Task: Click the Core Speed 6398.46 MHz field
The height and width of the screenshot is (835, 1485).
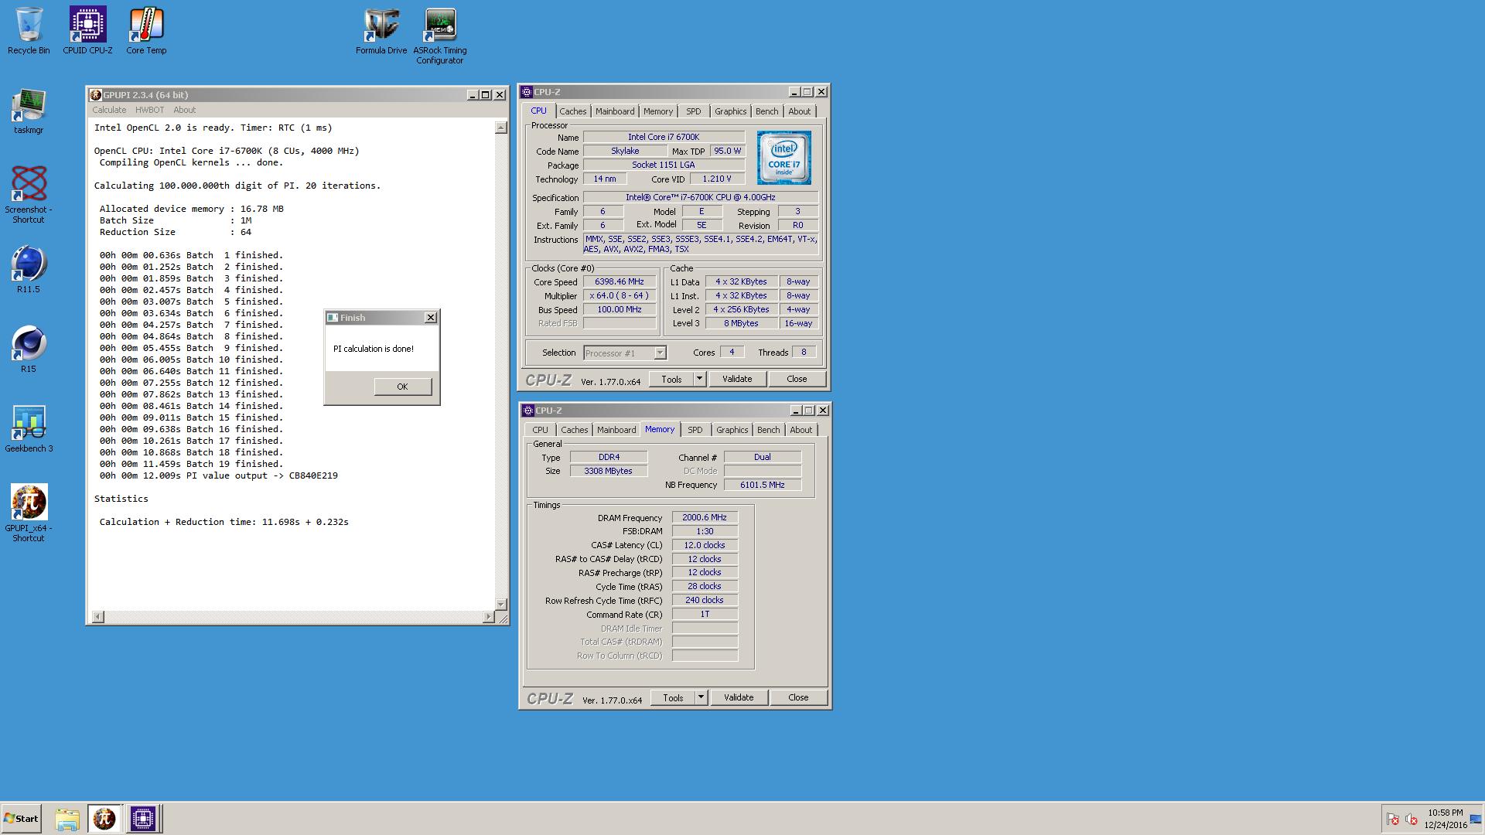Action: tap(619, 282)
